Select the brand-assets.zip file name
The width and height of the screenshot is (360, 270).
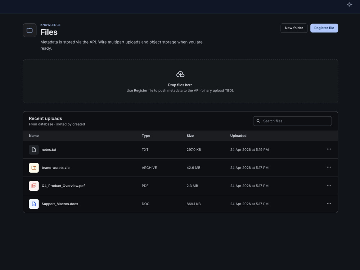55,168
